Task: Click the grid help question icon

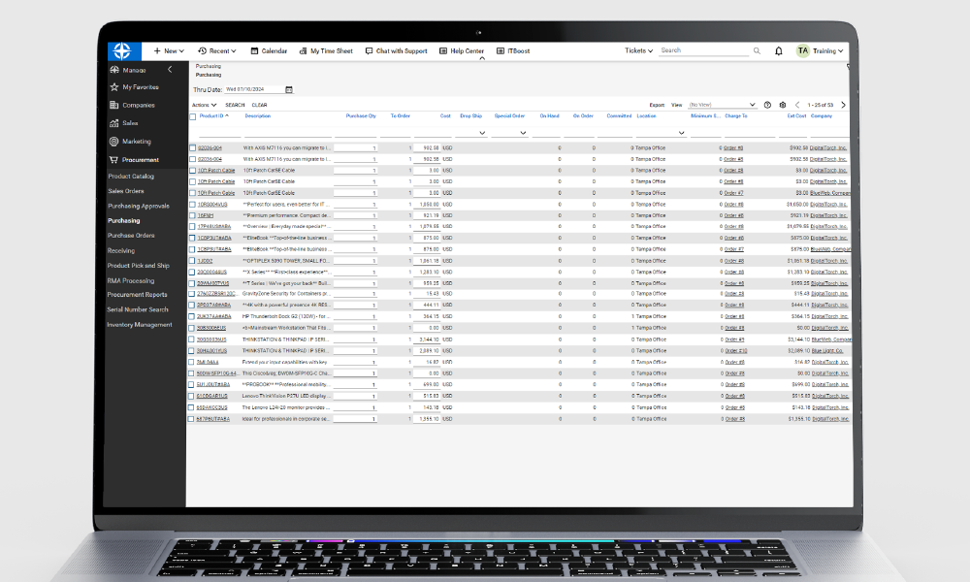Action: tap(767, 105)
